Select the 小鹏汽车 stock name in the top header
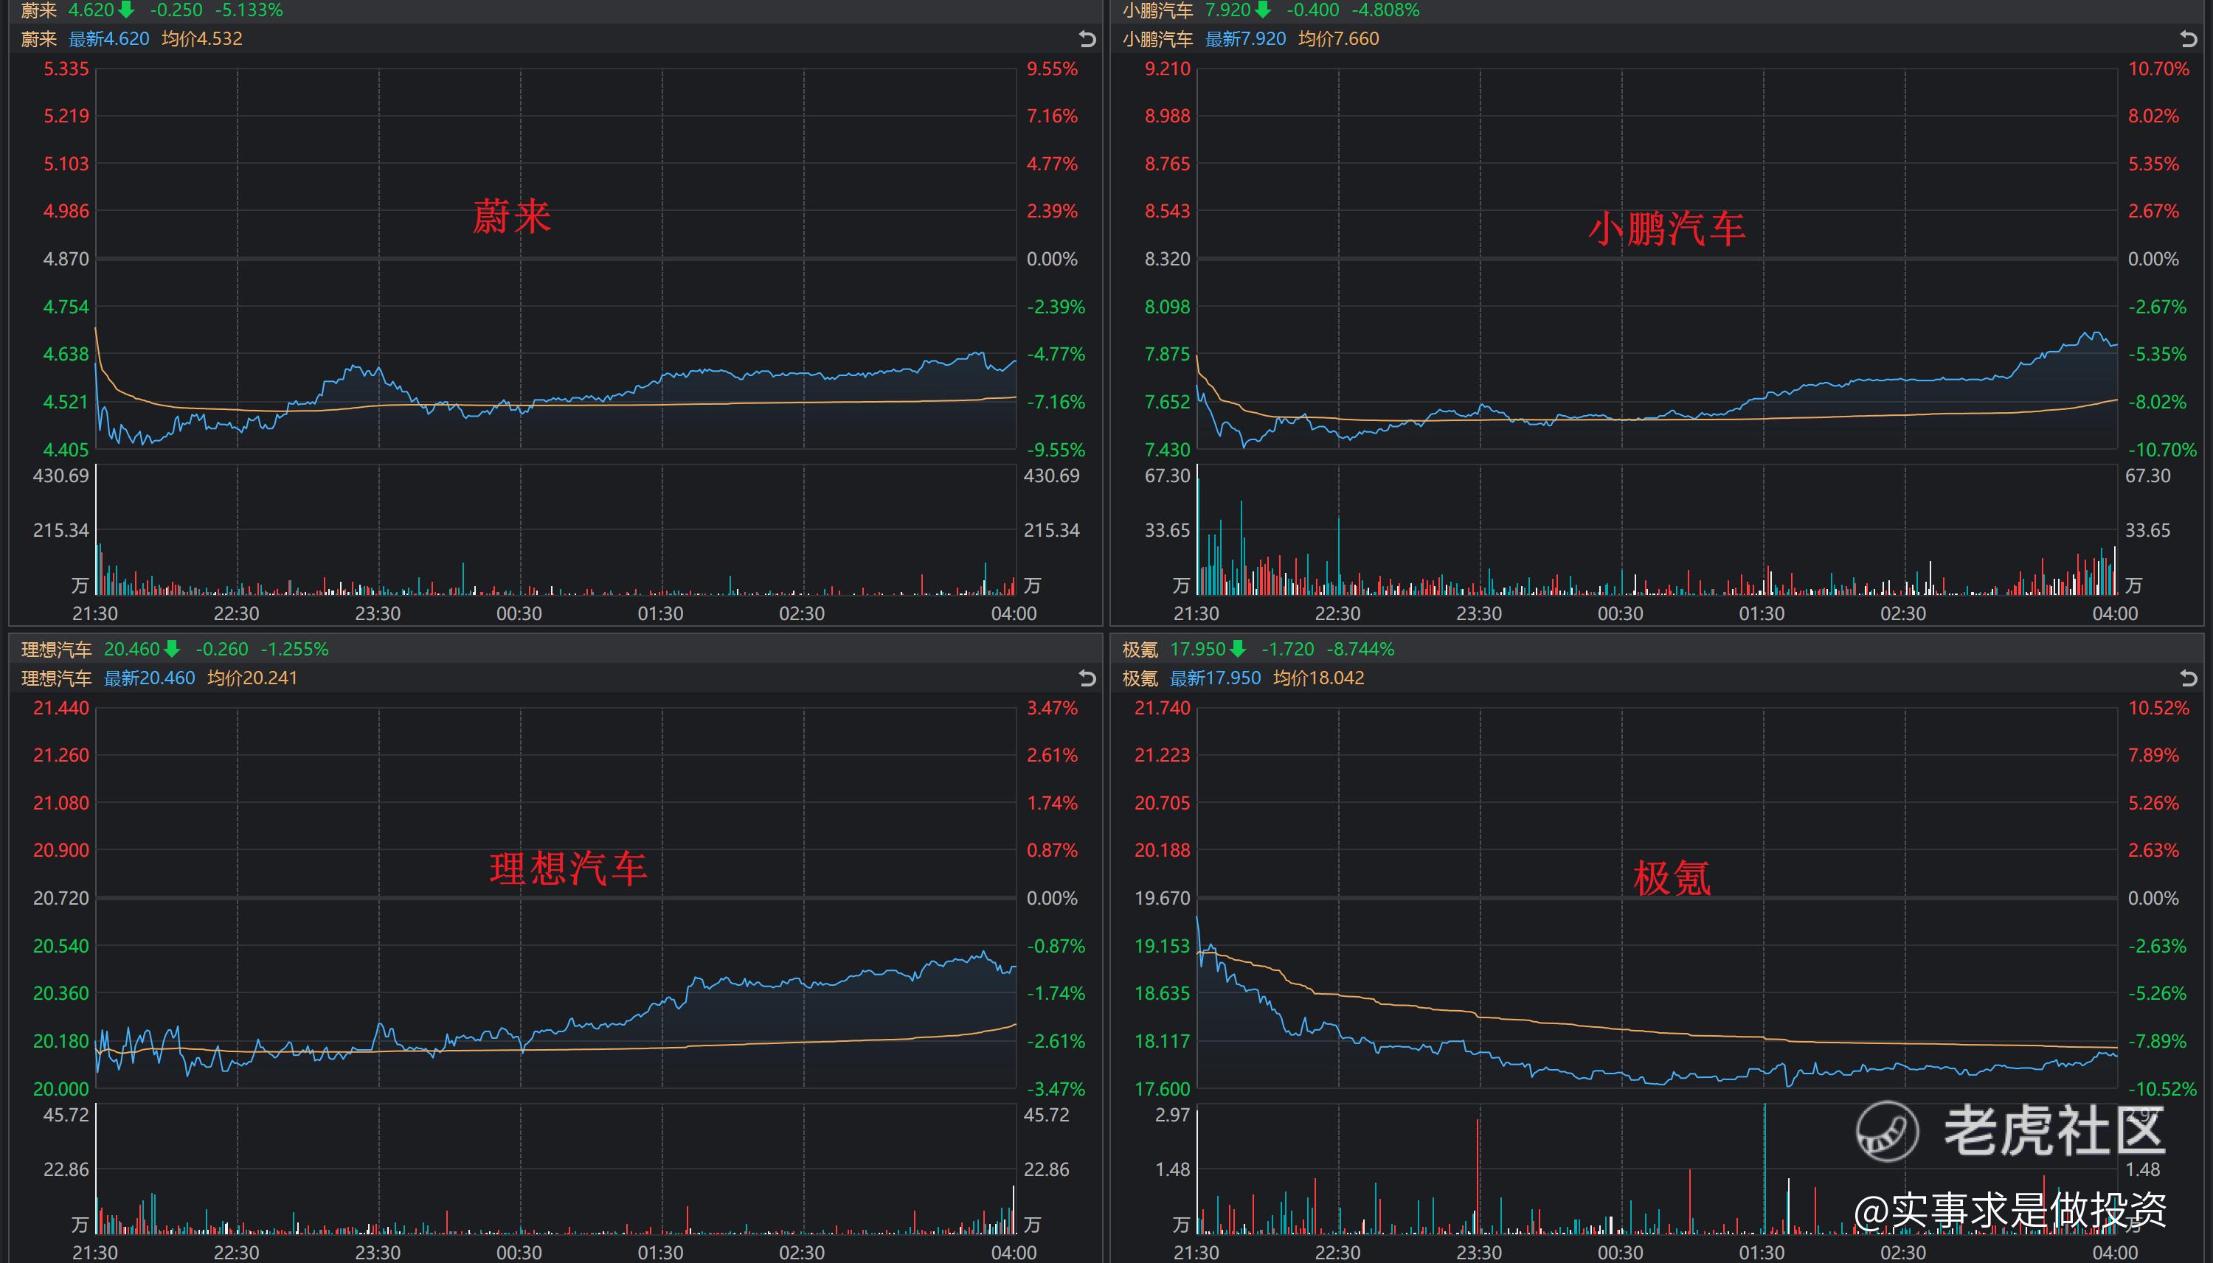 (1157, 10)
